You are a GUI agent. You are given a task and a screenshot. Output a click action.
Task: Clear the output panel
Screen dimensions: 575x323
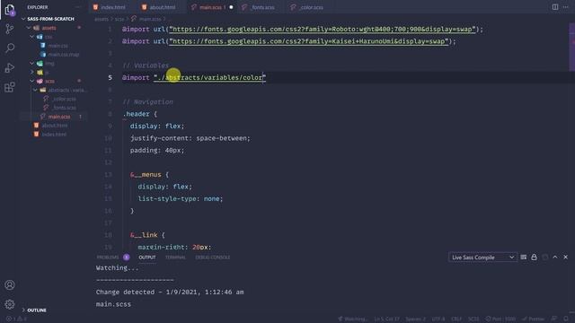pos(524,258)
